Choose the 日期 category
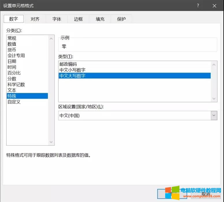This screenshot has height=202, width=224. click(12, 61)
